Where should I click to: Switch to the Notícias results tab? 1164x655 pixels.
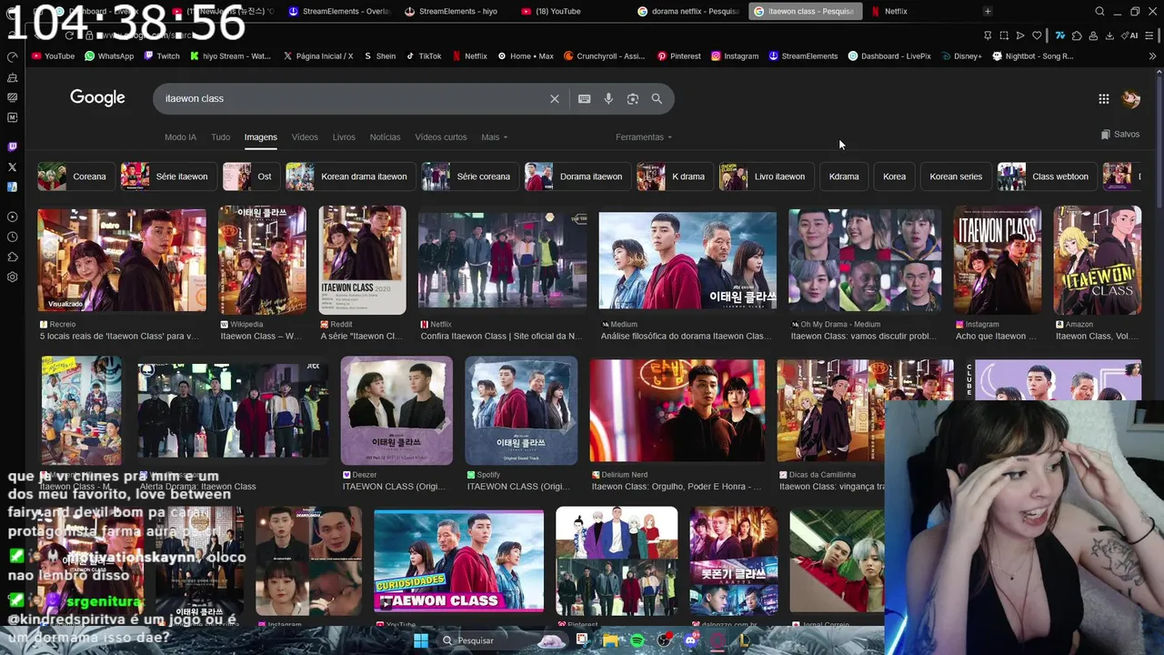click(x=385, y=137)
